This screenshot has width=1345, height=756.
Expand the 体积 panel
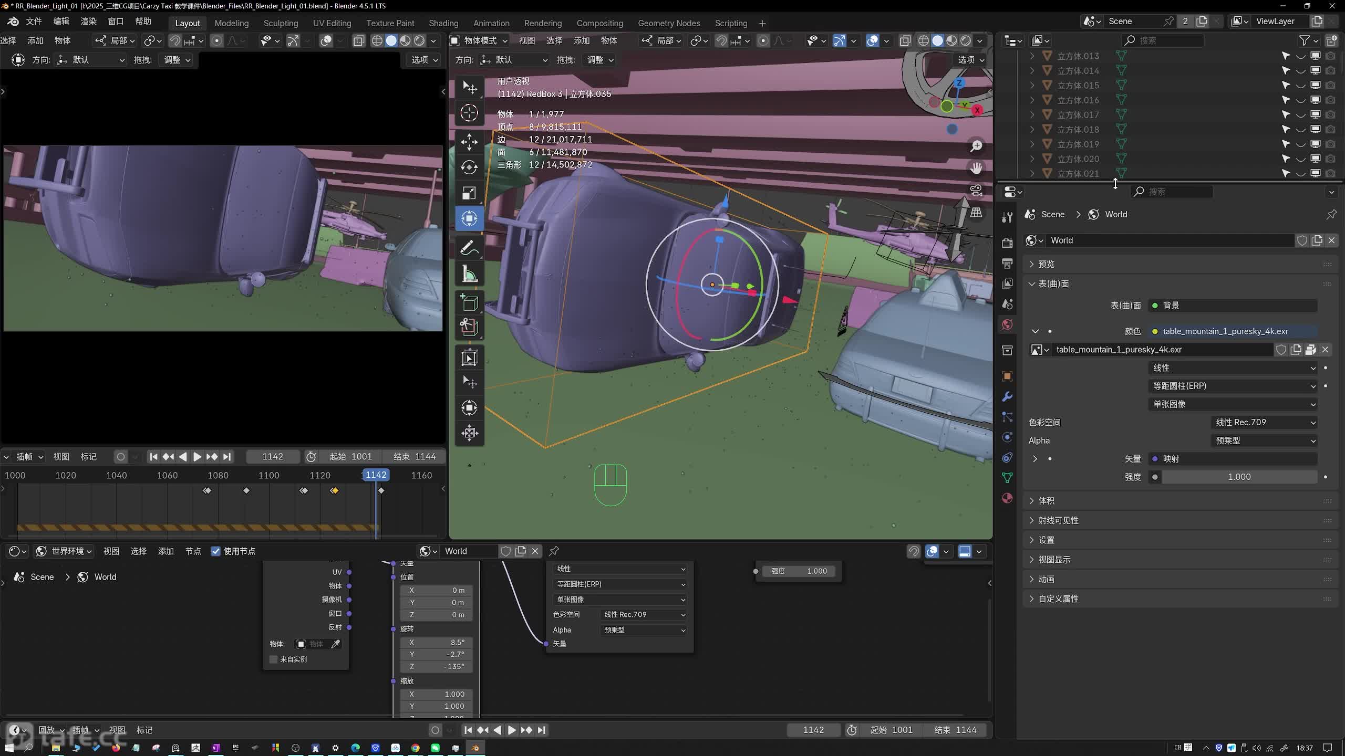[x=1046, y=501]
